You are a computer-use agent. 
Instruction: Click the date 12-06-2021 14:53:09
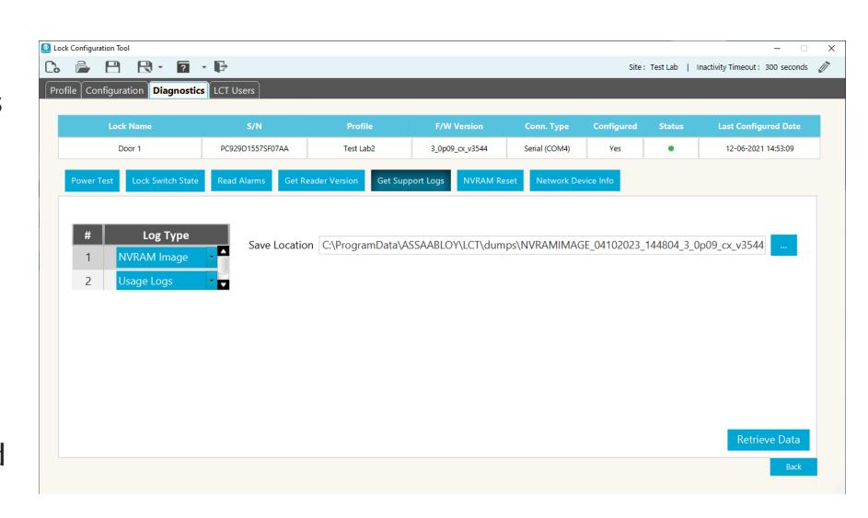tap(759, 148)
